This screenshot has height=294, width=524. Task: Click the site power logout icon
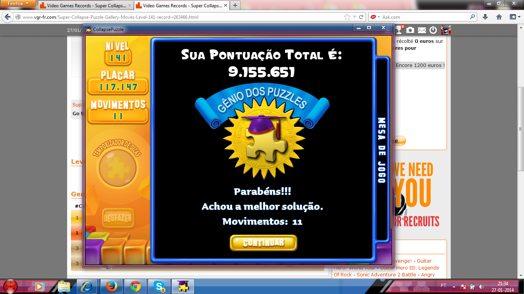click(x=433, y=30)
